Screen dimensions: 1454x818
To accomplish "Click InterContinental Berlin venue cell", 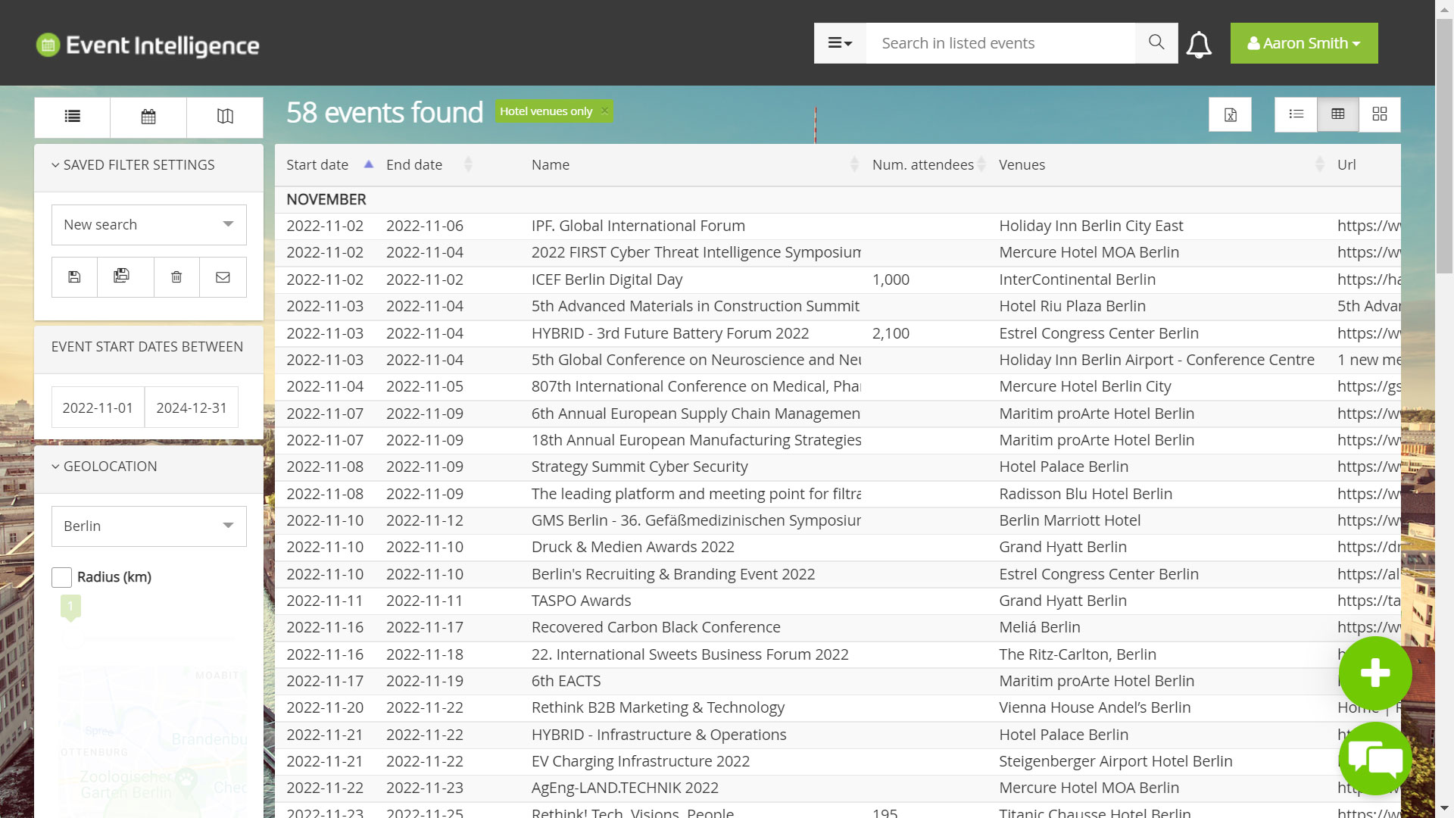I will pyautogui.click(x=1078, y=279).
